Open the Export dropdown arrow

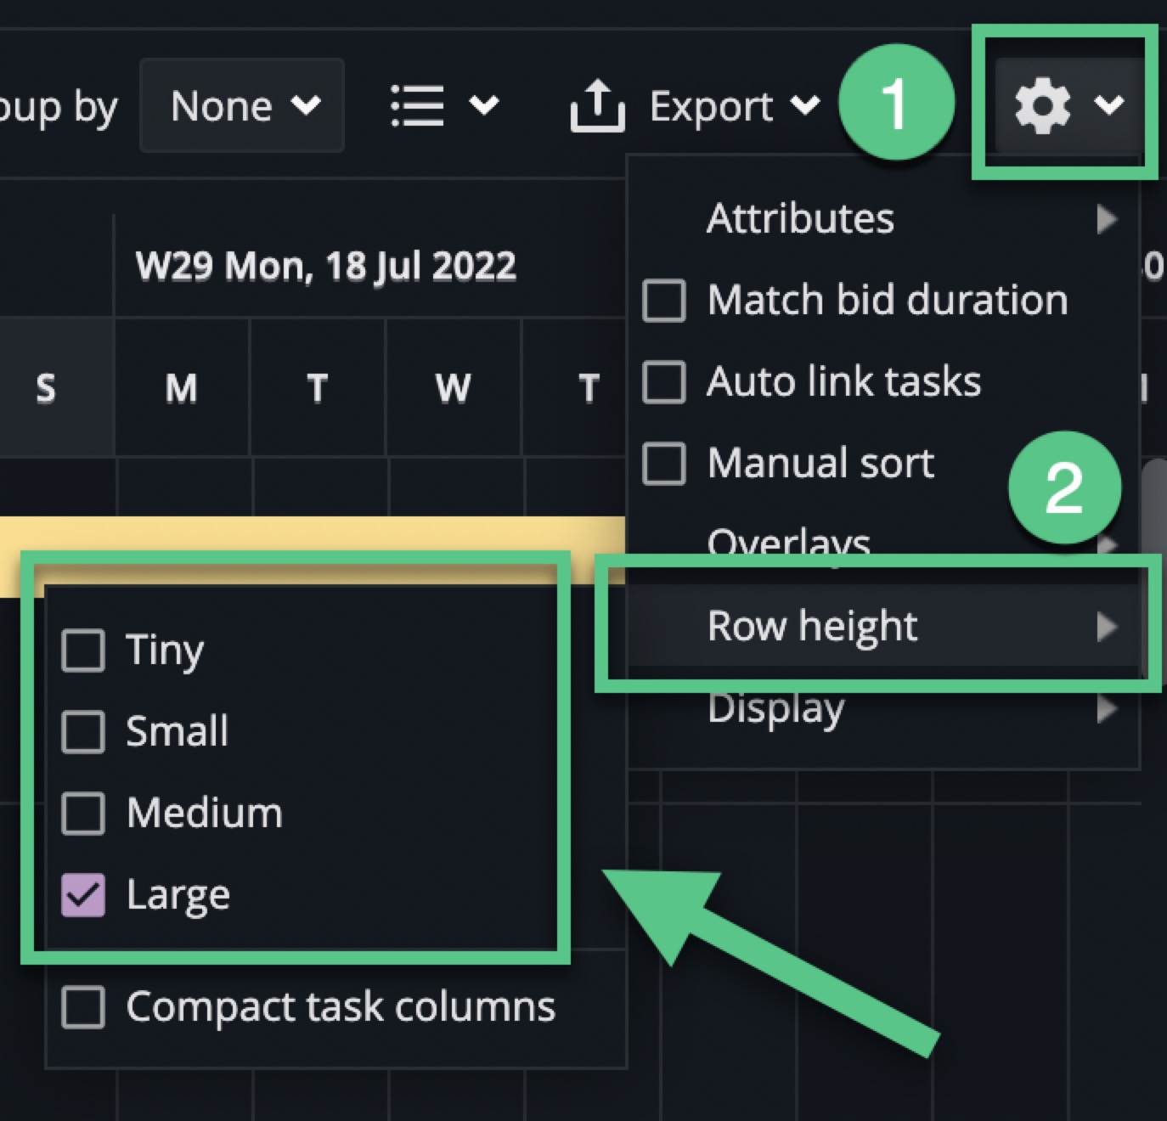(804, 106)
